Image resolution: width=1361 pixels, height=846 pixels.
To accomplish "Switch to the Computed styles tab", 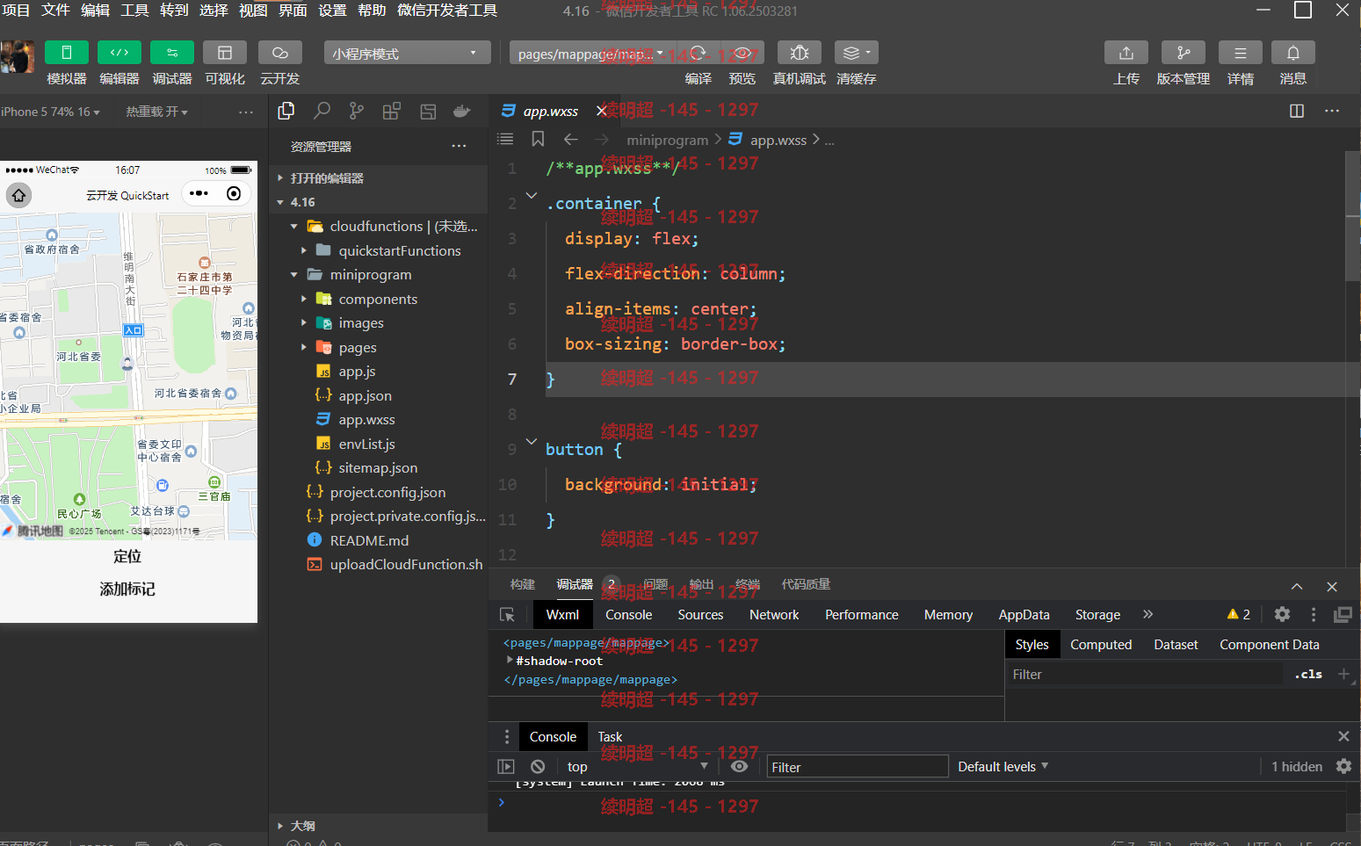I will [1101, 645].
